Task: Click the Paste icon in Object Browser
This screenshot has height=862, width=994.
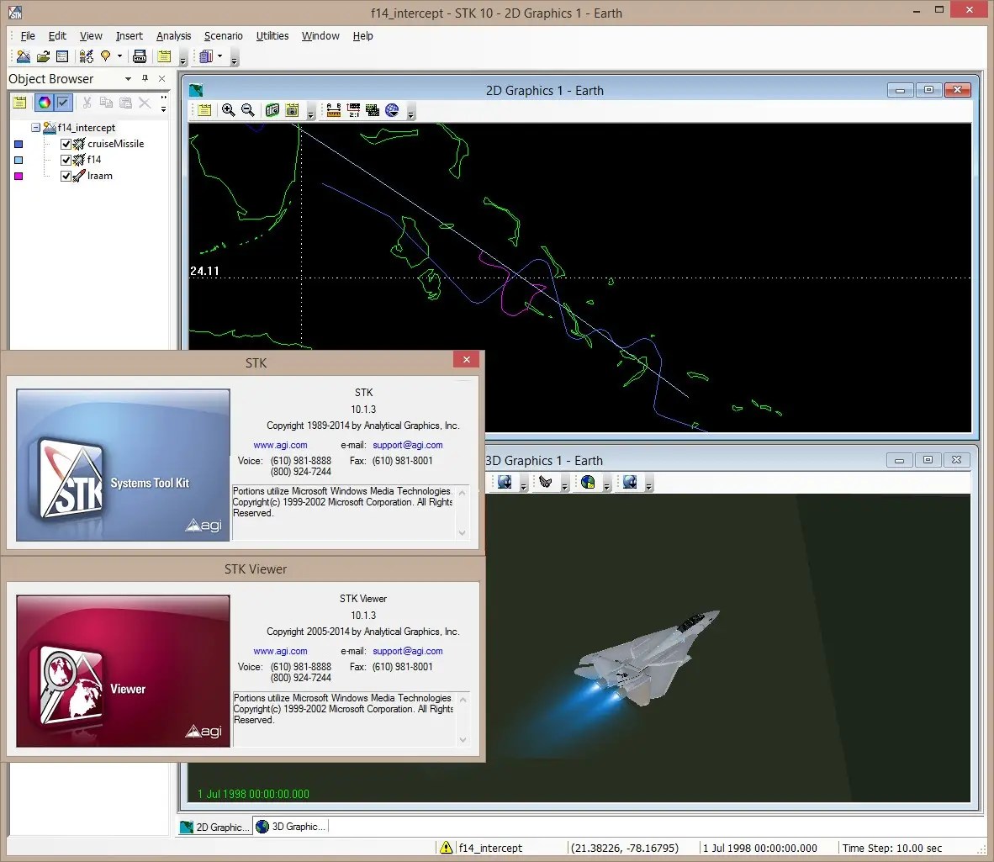Action: click(x=125, y=102)
